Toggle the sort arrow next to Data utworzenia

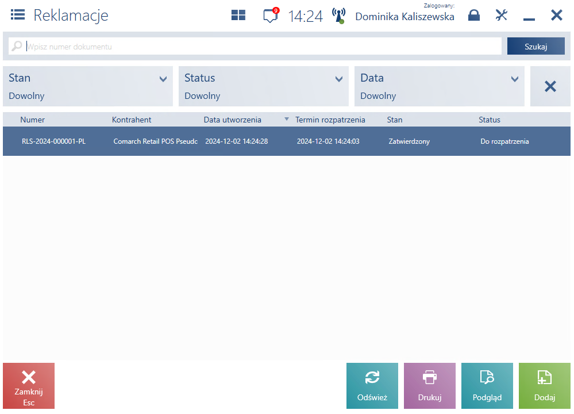click(287, 119)
